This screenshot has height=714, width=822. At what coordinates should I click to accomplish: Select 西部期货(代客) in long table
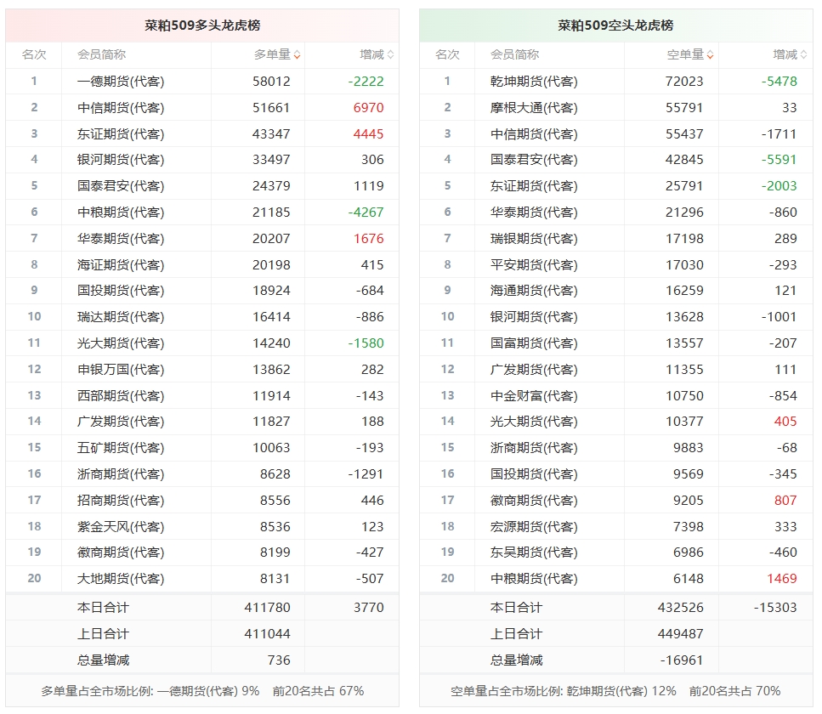click(x=121, y=395)
